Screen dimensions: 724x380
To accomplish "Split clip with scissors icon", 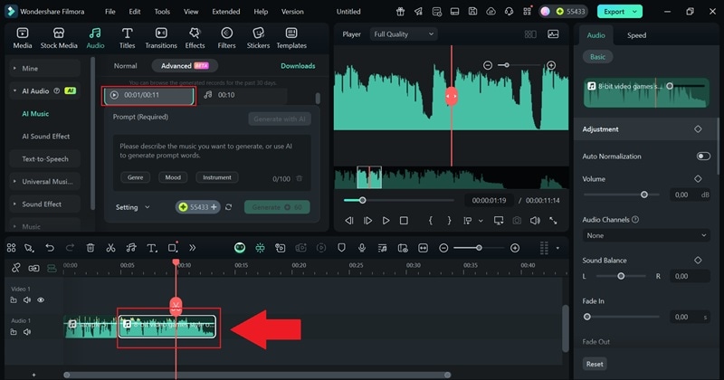I will 110,248.
